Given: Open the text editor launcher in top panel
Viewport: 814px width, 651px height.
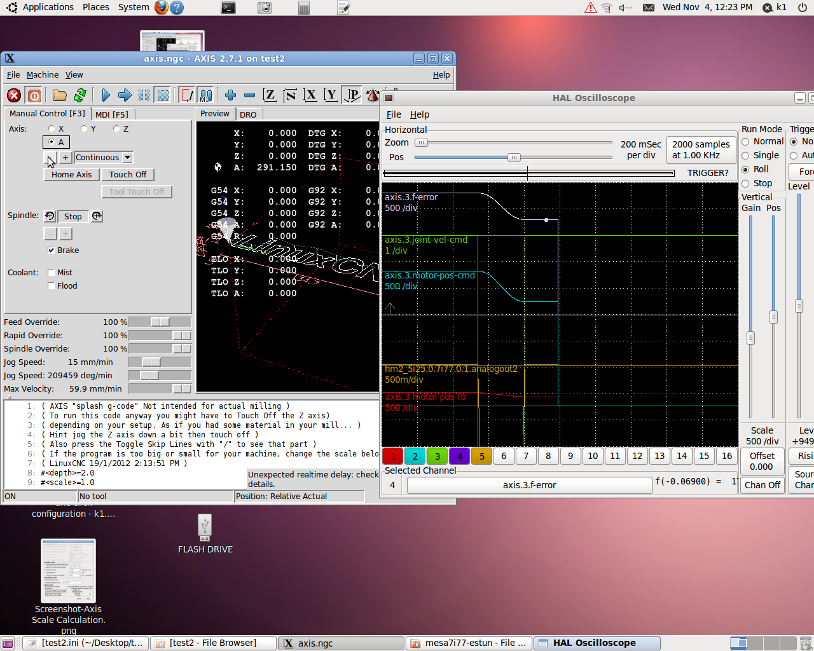Looking at the screenshot, I should tap(343, 8).
